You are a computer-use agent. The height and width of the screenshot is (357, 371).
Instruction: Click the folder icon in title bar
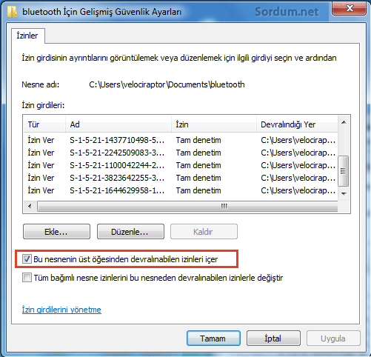pos(12,12)
